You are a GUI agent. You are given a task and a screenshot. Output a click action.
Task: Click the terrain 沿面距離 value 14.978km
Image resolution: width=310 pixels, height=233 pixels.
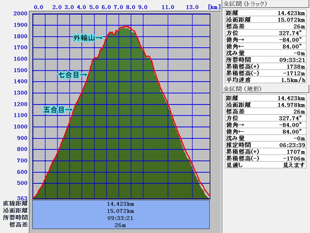coord(287,104)
